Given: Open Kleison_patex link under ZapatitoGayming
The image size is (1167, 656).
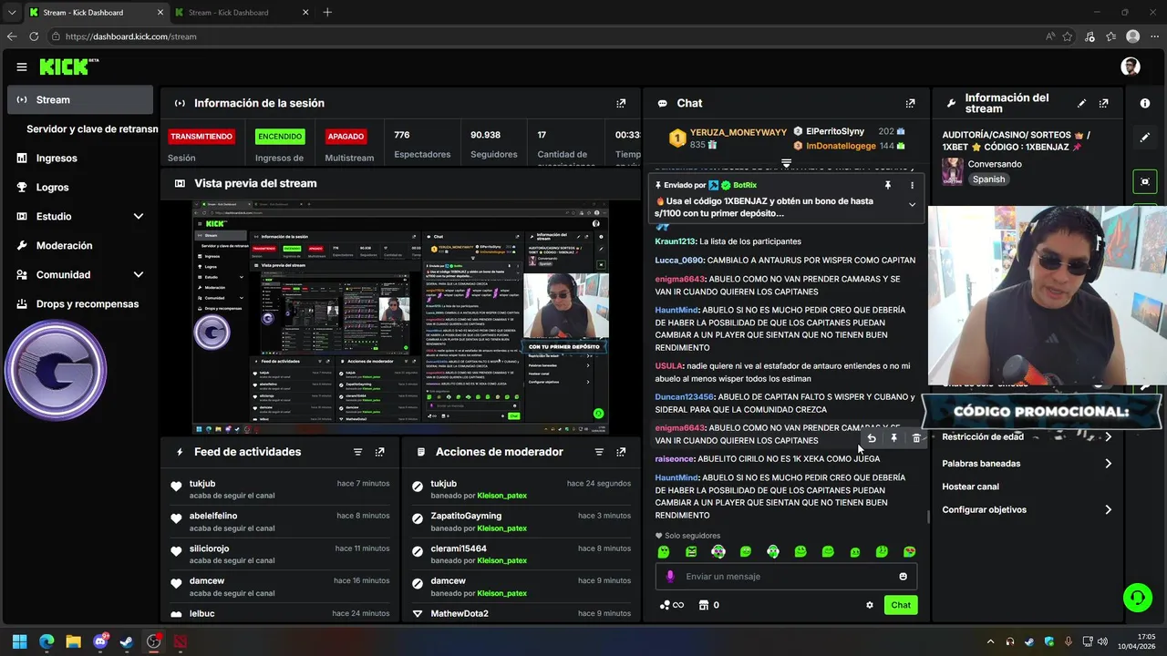Looking at the screenshot, I should pyautogui.click(x=501, y=528).
